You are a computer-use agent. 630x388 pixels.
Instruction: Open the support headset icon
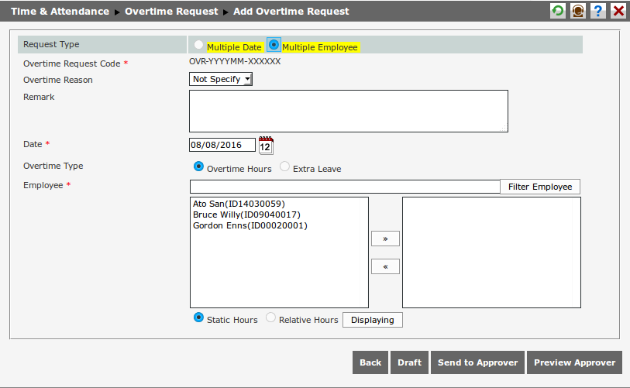coord(577,11)
